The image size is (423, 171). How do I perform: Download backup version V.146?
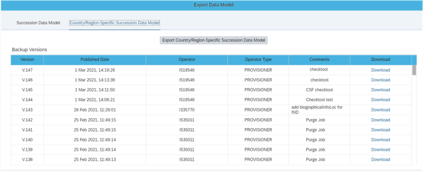click(x=380, y=80)
